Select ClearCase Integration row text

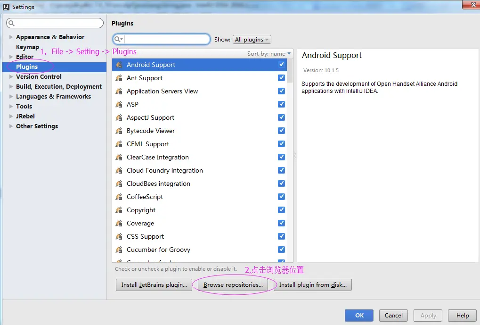pos(158,157)
